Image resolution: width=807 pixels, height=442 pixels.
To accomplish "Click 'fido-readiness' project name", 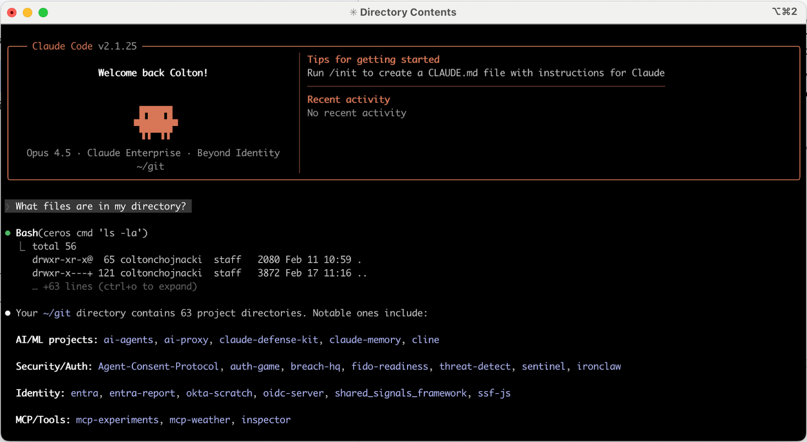I will 390,366.
